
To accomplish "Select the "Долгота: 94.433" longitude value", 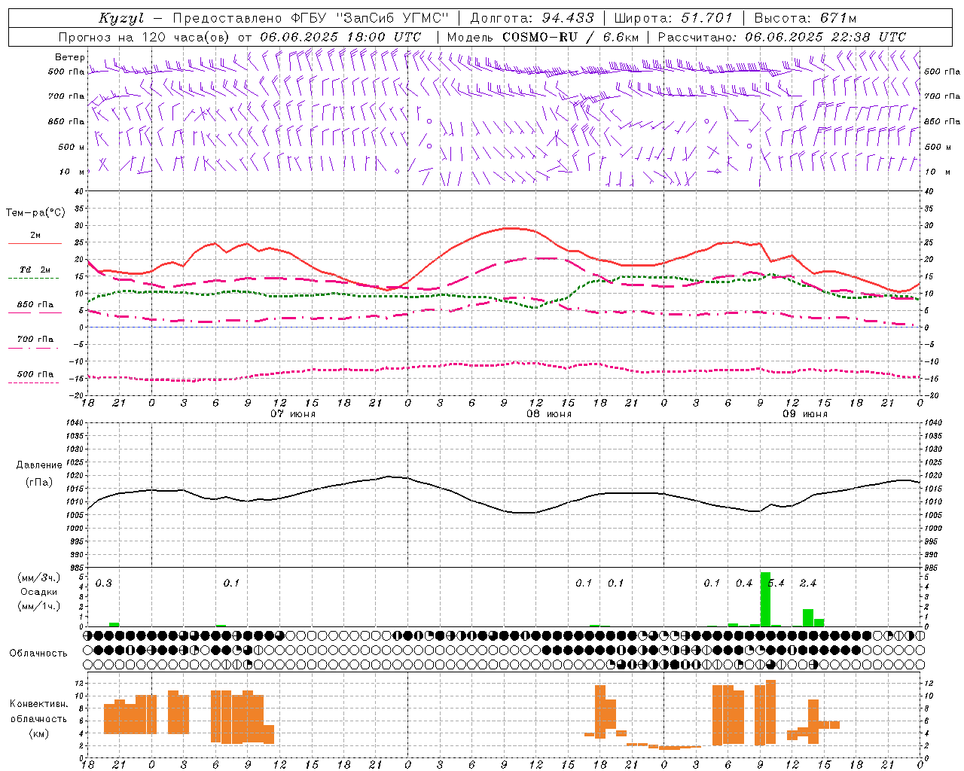I will [532, 18].
